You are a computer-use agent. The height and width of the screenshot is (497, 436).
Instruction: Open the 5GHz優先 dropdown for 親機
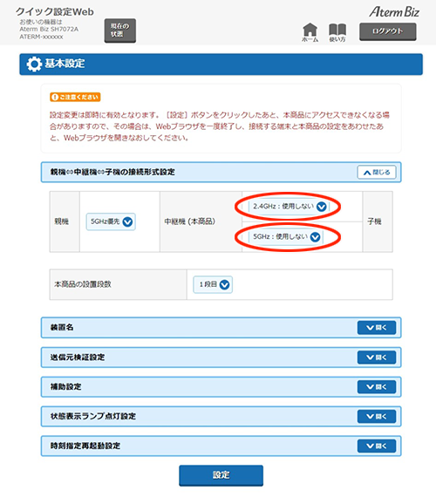(111, 221)
